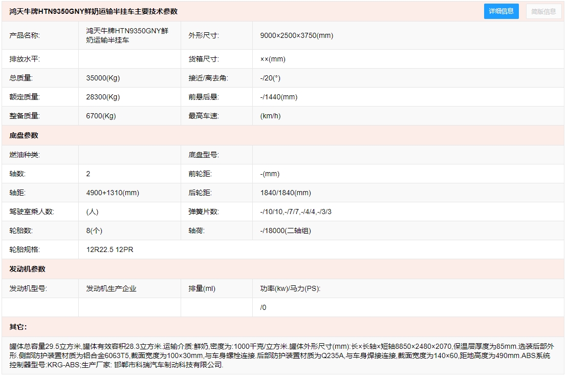Viewport: 567px width, 377px height.
Task: Select wheelbase value 4900+1310(mm)
Action: coord(113,193)
